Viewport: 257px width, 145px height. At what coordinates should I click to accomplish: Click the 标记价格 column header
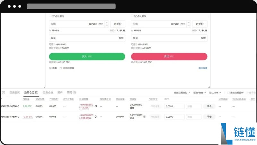click(40, 99)
